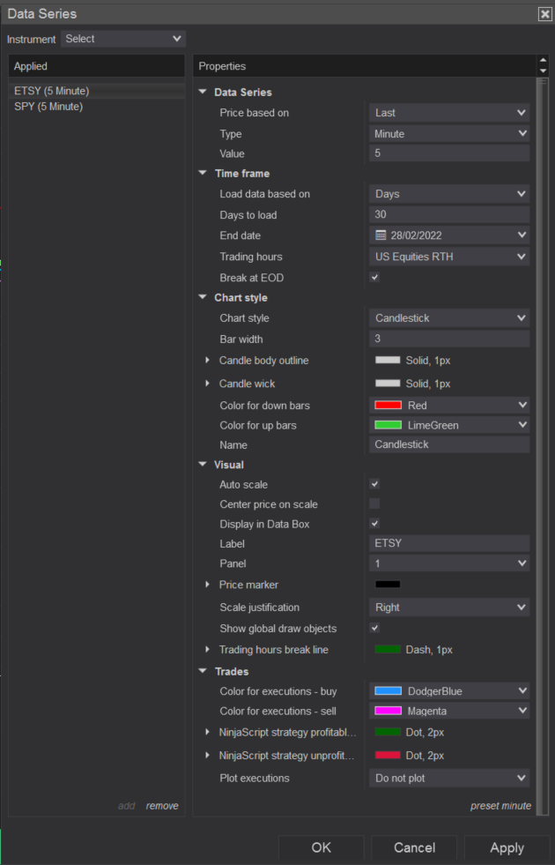
Task: Click the Apply button
Action: click(x=507, y=848)
